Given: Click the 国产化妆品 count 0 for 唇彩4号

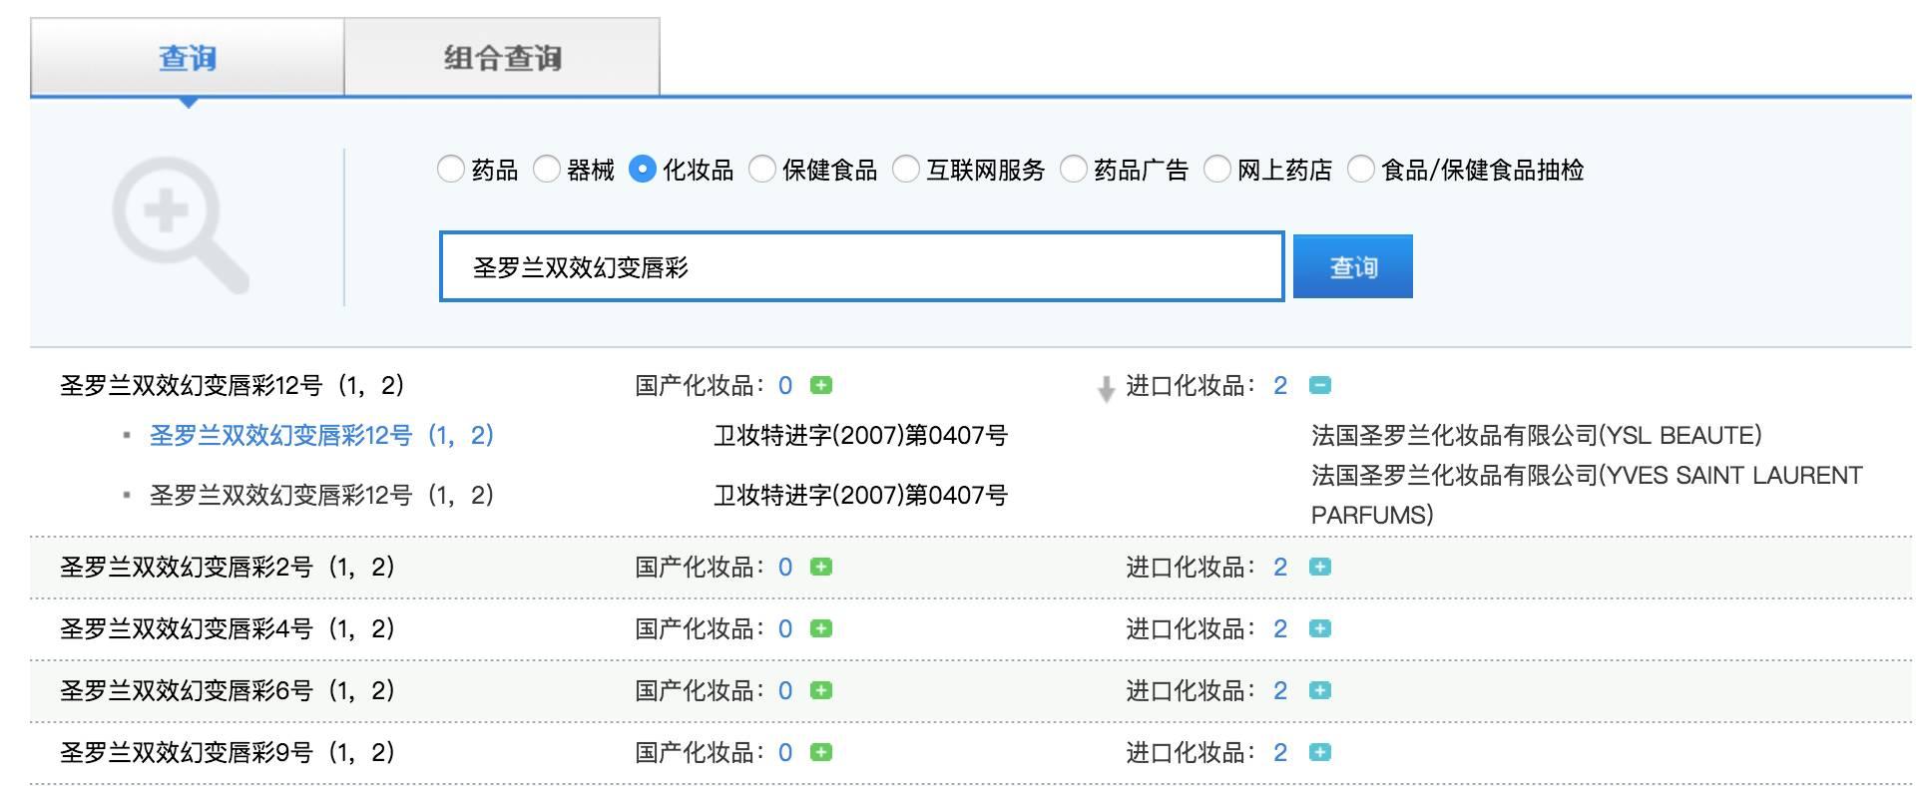Looking at the screenshot, I should coord(785,629).
